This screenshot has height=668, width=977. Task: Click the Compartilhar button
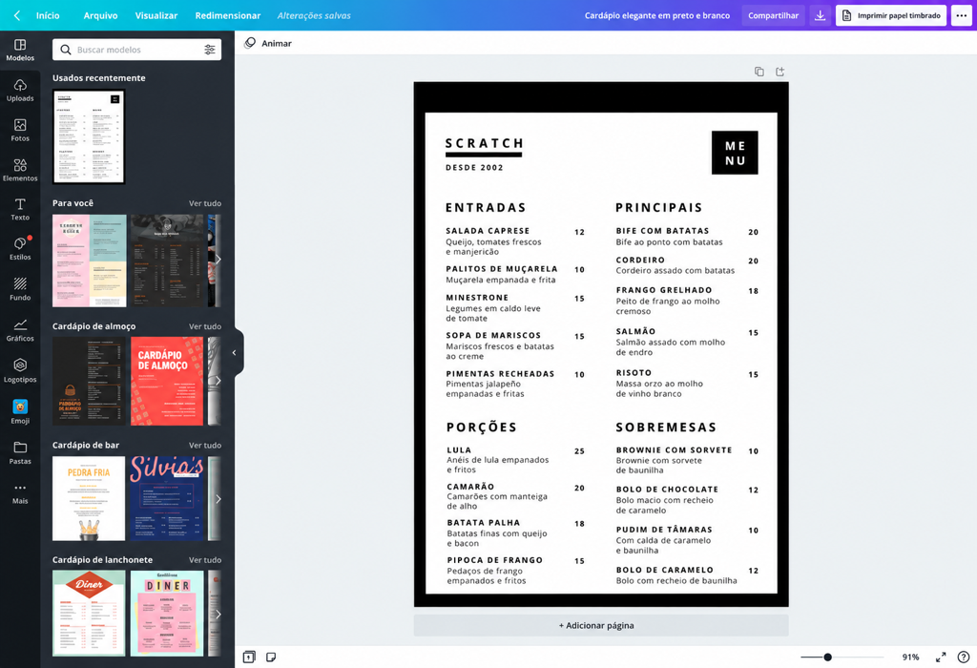pyautogui.click(x=773, y=15)
